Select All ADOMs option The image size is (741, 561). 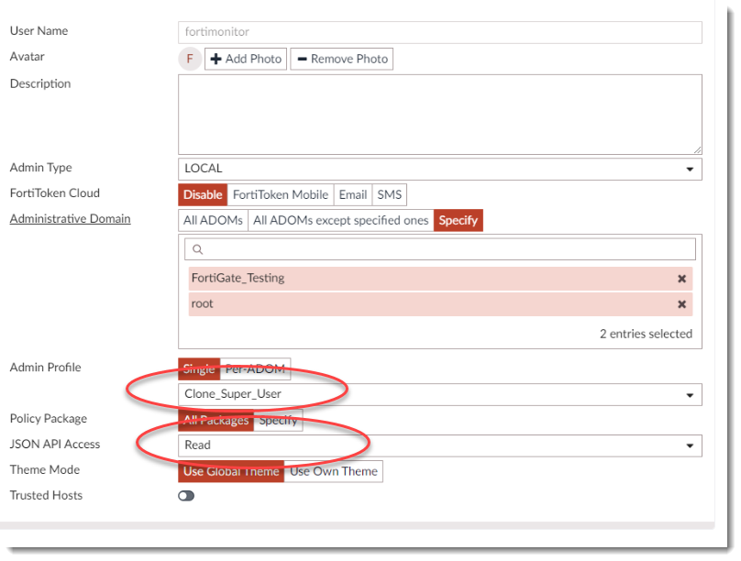point(213,220)
